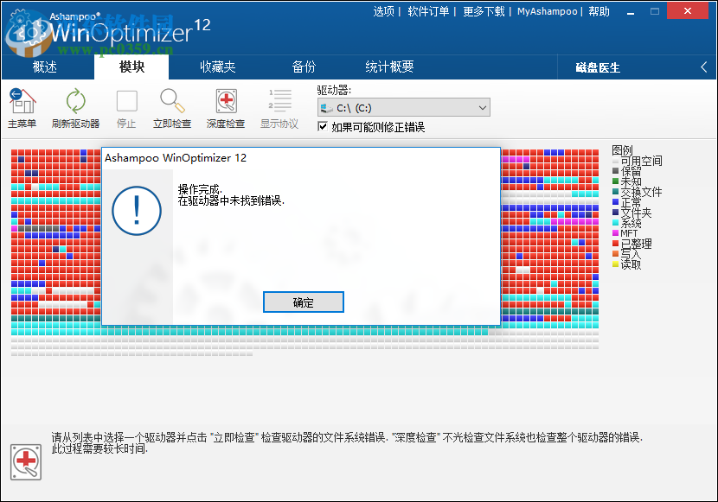This screenshot has width=718, height=502.
Task: Open the 选项 menu
Action: (x=381, y=10)
